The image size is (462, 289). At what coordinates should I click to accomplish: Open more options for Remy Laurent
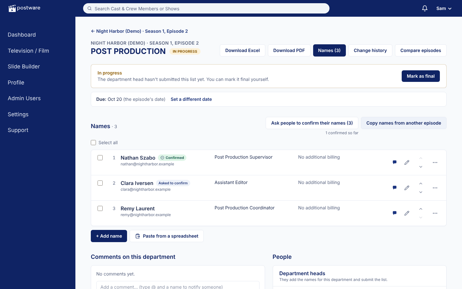(x=435, y=213)
